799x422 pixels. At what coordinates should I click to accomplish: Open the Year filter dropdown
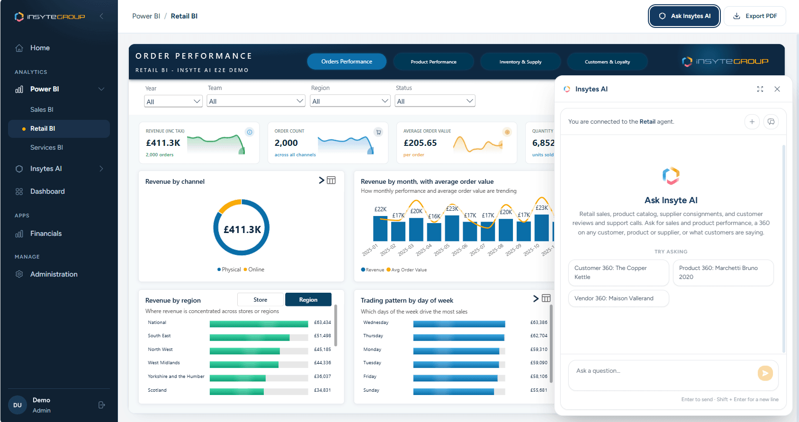coord(173,101)
